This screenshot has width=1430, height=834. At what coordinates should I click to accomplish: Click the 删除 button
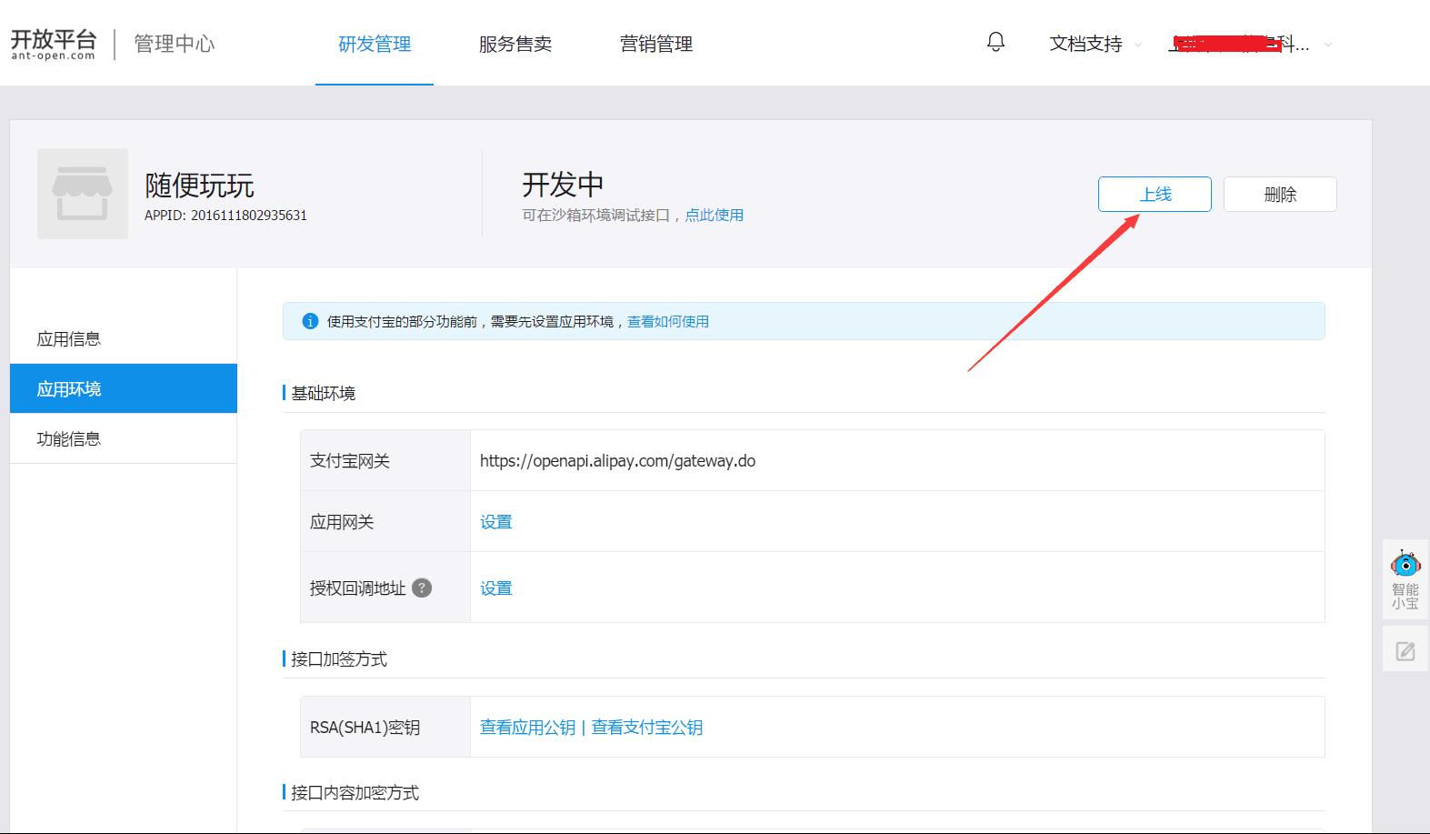coord(1280,194)
